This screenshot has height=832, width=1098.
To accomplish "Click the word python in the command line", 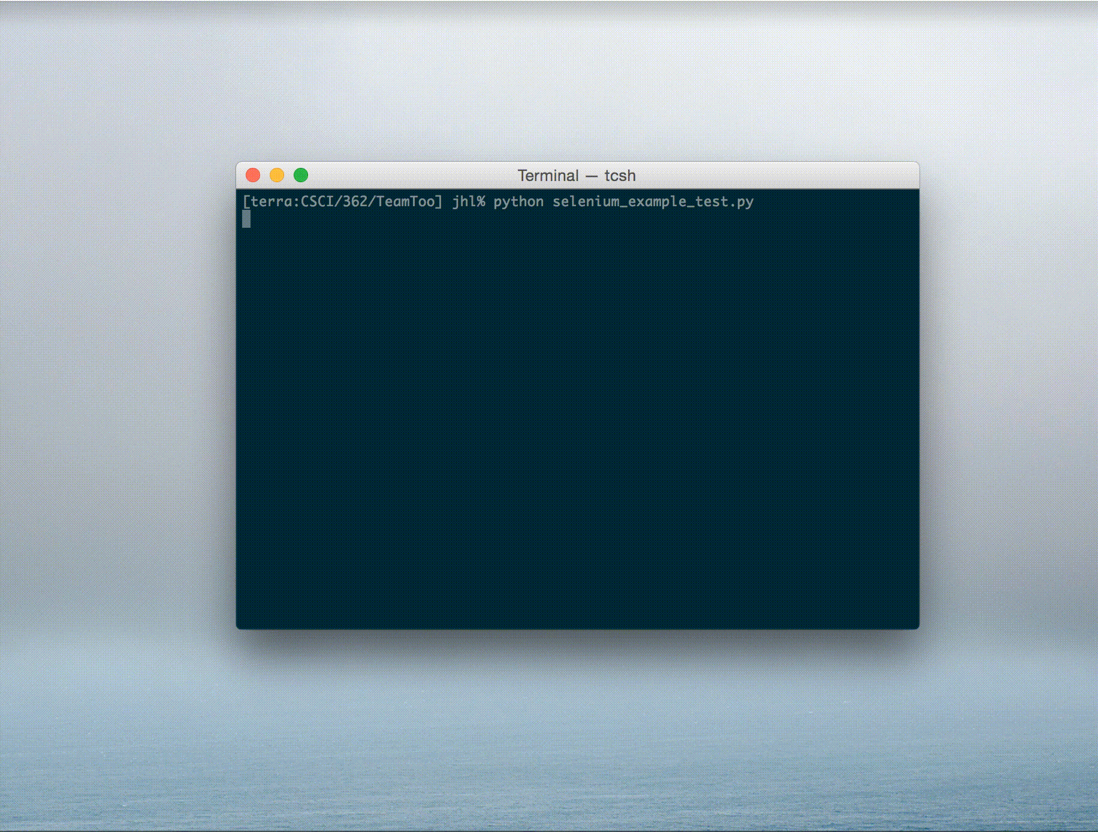I will click(x=518, y=202).
